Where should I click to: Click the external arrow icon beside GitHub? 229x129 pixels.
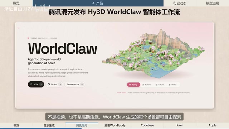pos(60,85)
